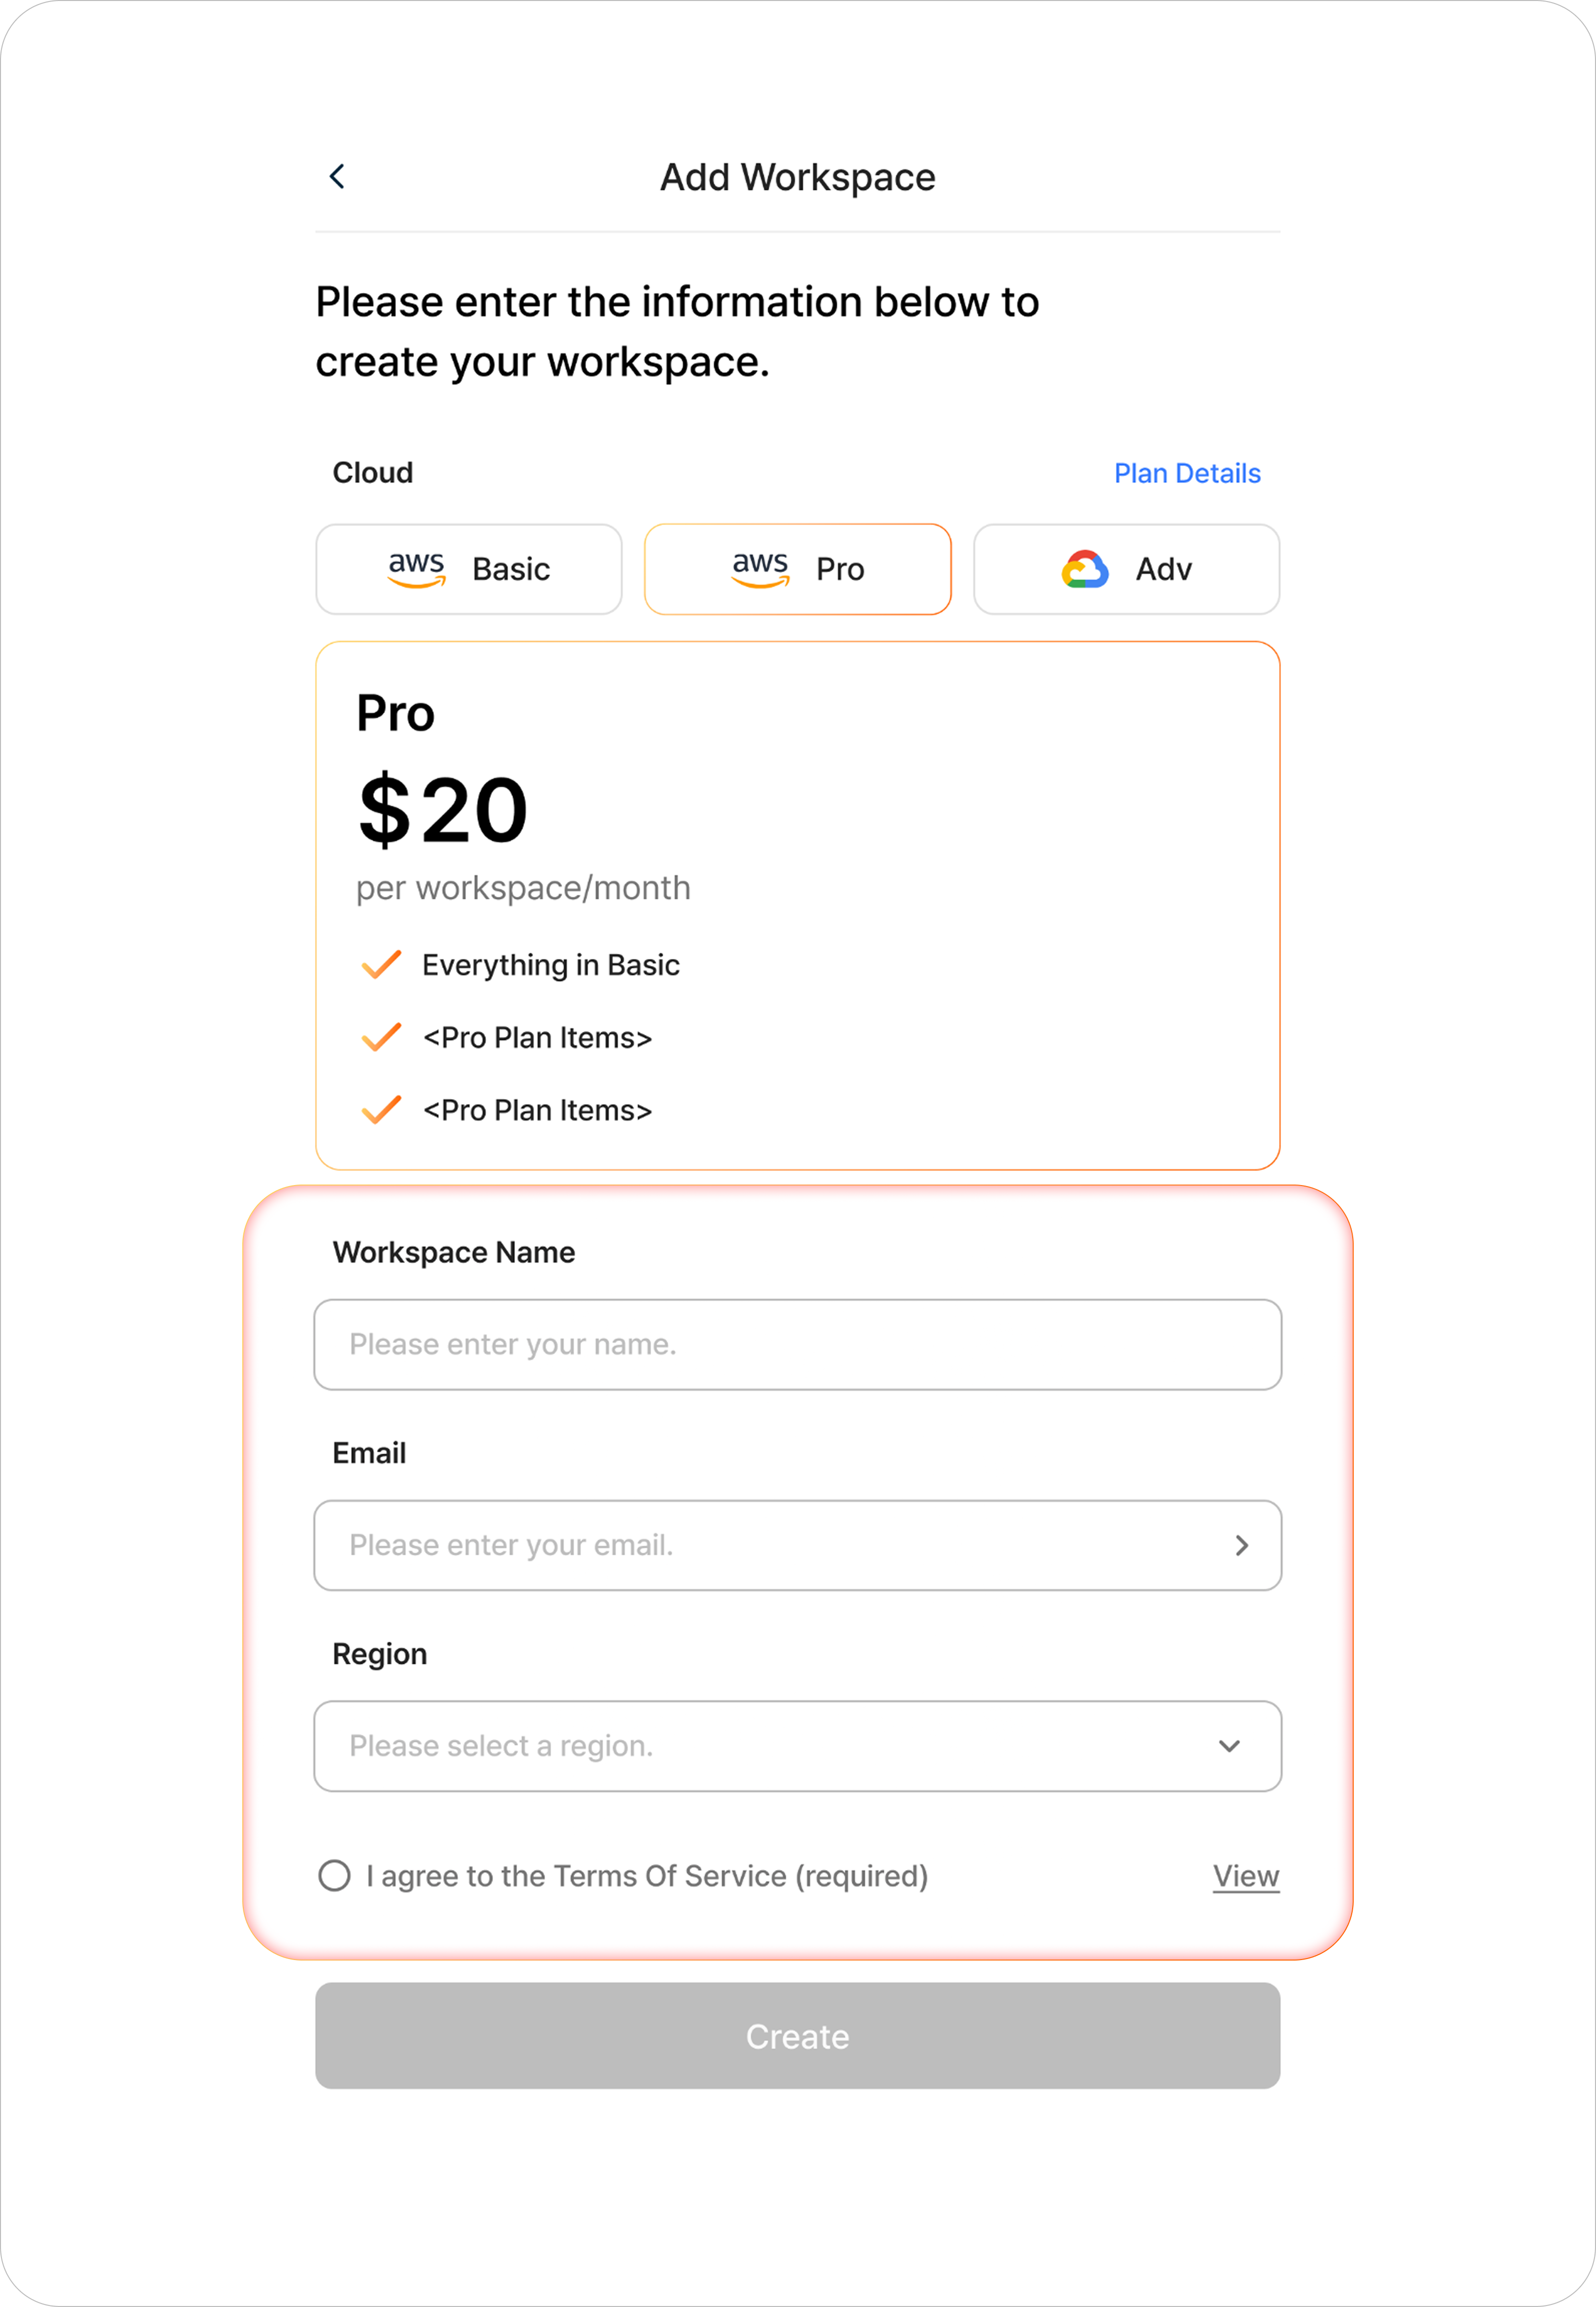The height and width of the screenshot is (2307, 1596).
Task: Go back using the left arrow
Action: (x=337, y=177)
